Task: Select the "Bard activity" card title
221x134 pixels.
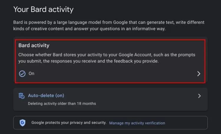Action: pos(34,45)
